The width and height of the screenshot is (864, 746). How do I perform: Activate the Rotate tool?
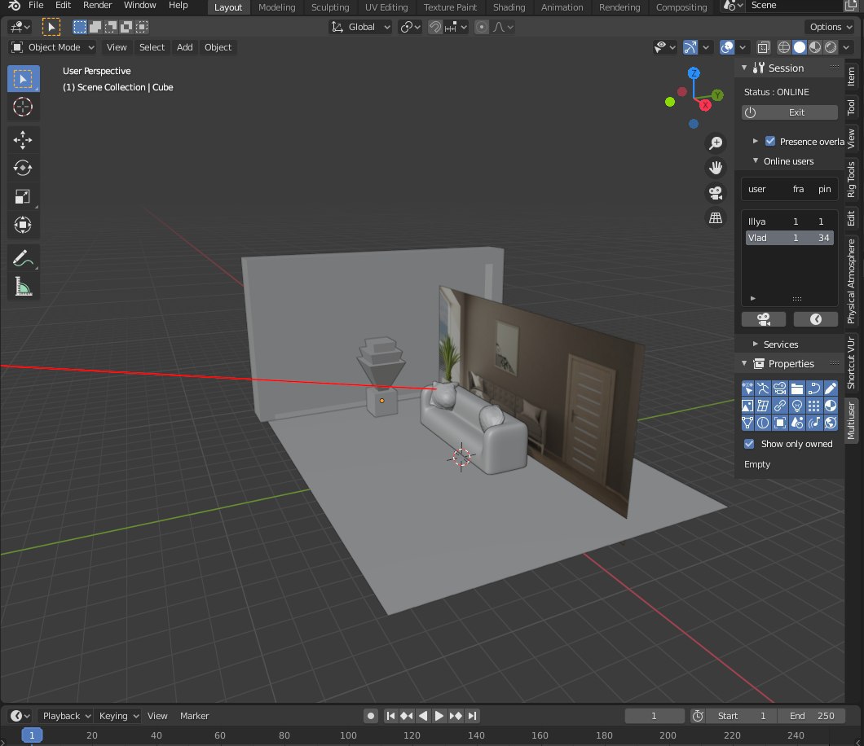[23, 168]
